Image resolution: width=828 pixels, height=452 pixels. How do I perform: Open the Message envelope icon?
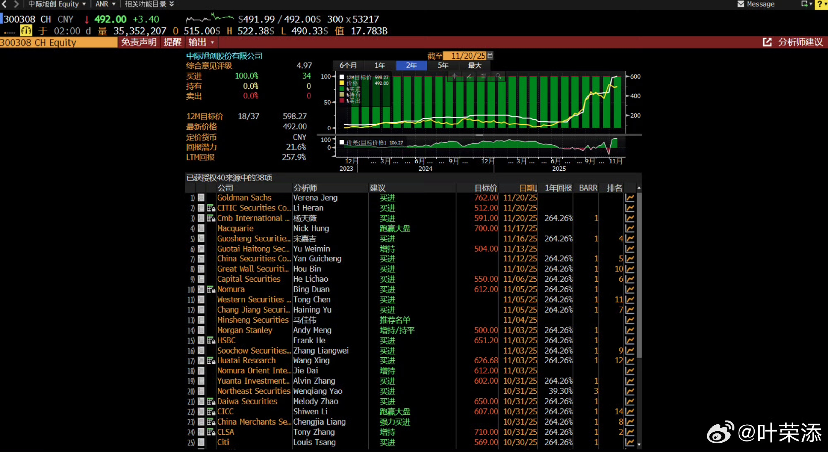[x=741, y=4]
